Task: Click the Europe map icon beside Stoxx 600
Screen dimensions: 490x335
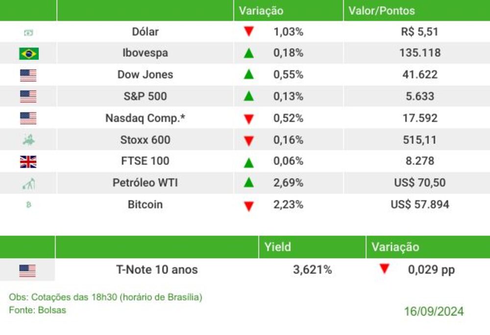Action: [x=29, y=140]
